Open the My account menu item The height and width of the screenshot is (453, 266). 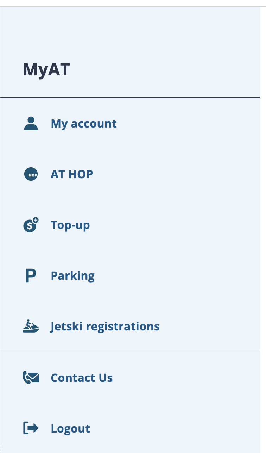click(x=84, y=124)
